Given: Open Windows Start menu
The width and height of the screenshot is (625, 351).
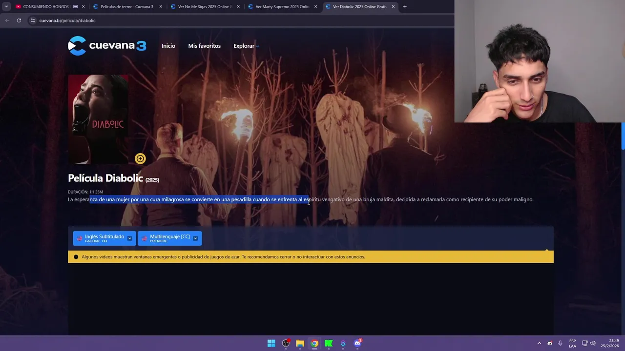Looking at the screenshot, I should [x=271, y=343].
